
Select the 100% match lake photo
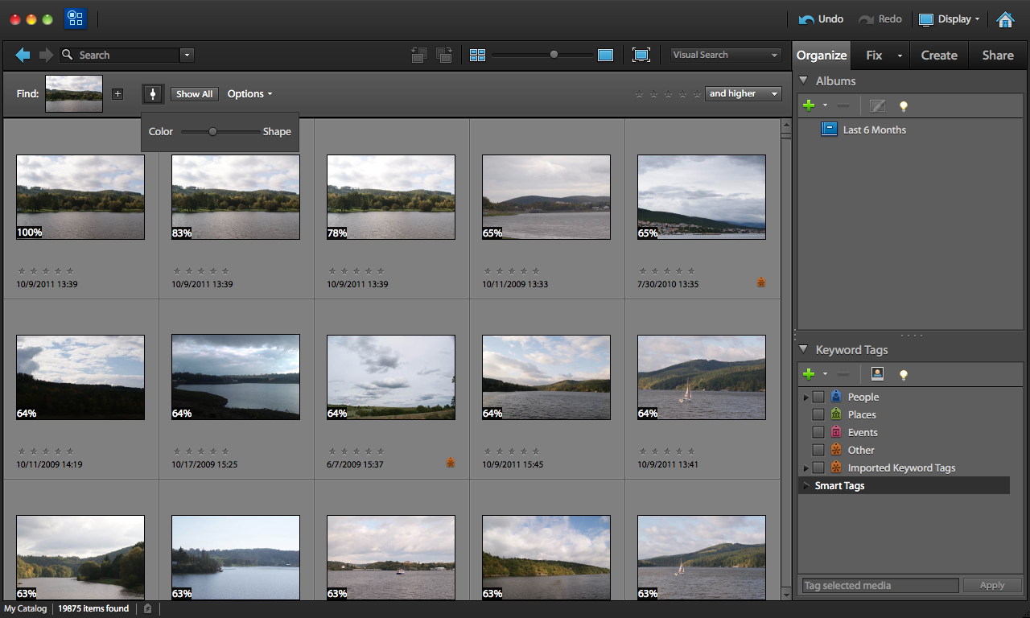click(80, 197)
